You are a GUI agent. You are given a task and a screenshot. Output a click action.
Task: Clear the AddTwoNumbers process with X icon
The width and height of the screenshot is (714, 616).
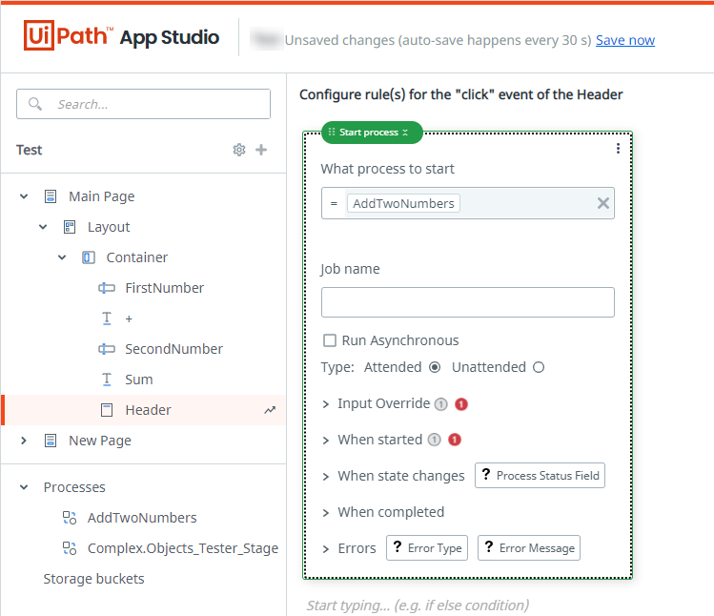click(x=602, y=203)
